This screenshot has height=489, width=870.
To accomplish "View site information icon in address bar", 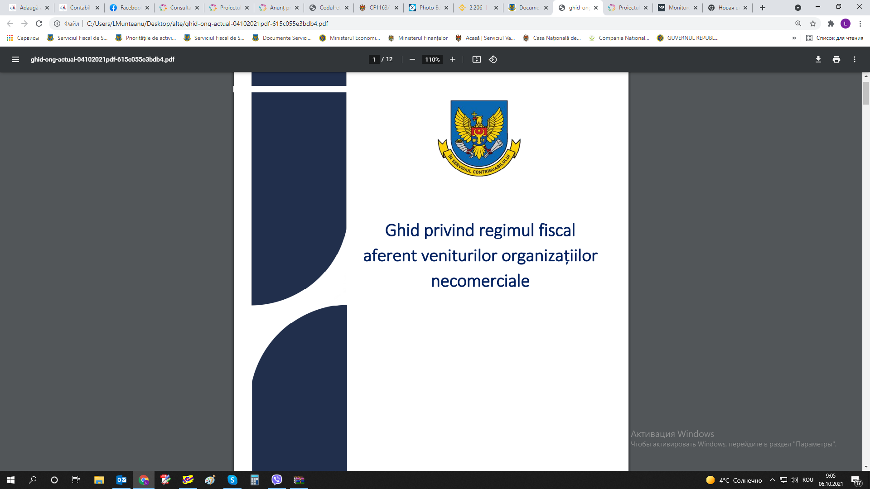I will click(x=57, y=24).
